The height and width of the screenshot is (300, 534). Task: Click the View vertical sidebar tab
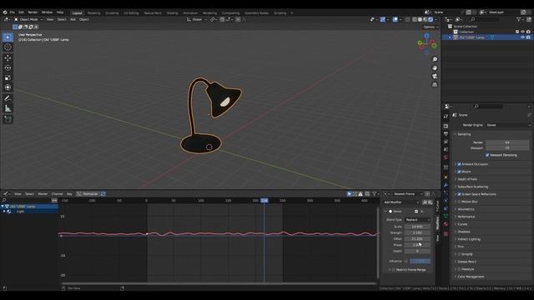(437, 237)
